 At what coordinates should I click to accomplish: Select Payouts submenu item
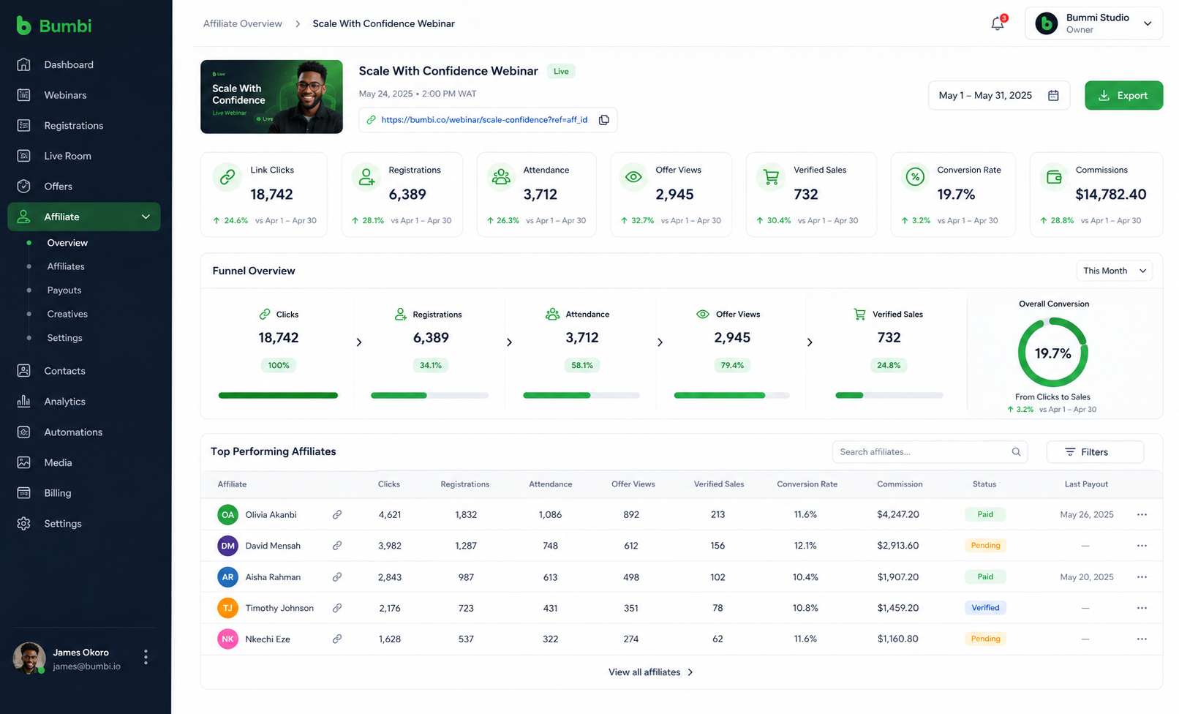[64, 290]
